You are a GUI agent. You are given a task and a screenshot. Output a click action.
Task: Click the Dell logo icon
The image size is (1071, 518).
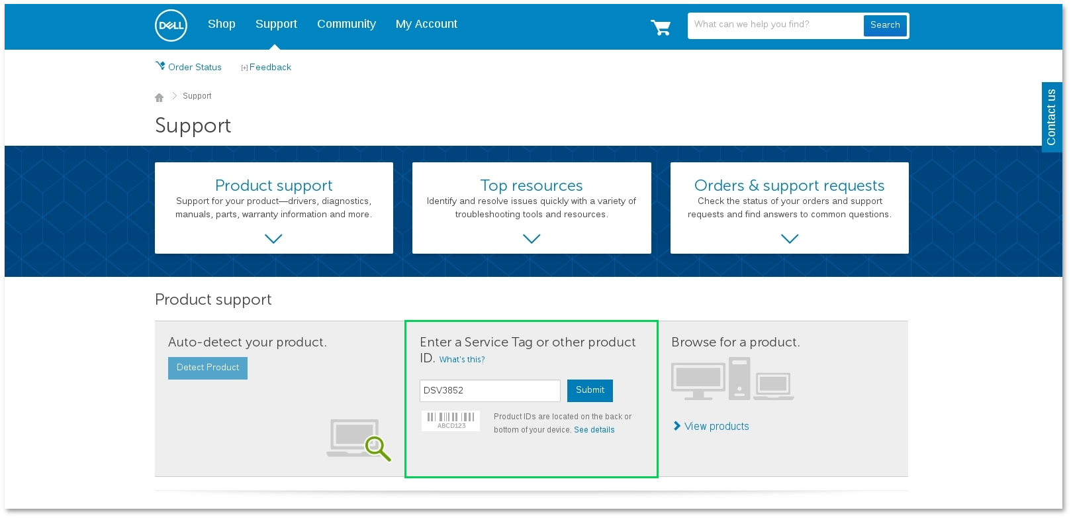171,26
